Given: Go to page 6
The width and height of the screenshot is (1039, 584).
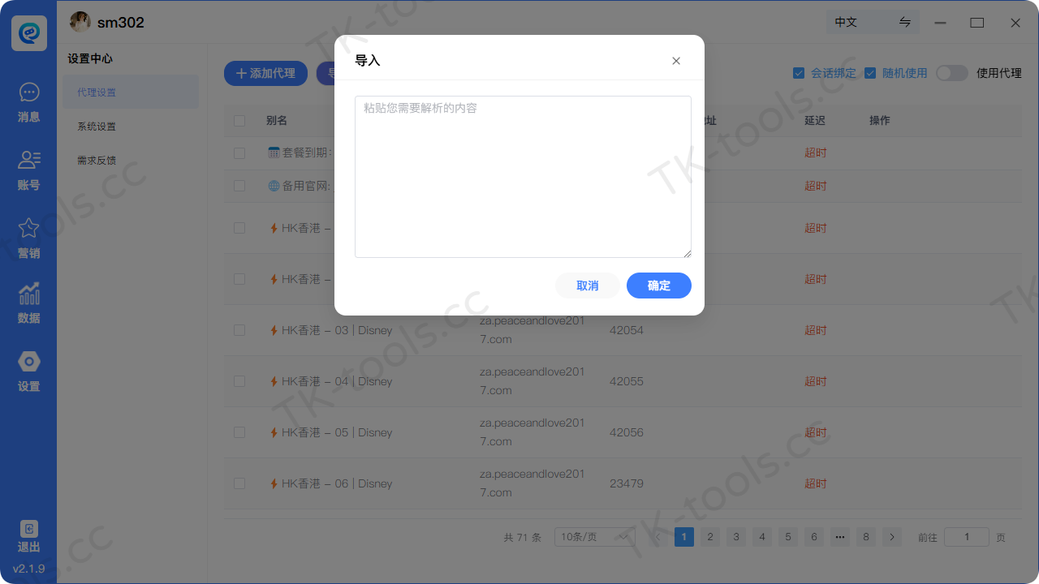Looking at the screenshot, I should pyautogui.click(x=814, y=537).
